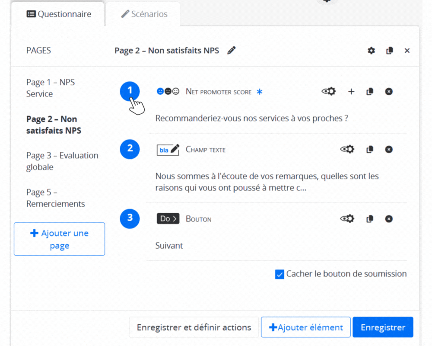Select the Questionnaire tab
The height and width of the screenshot is (346, 432).
[x=59, y=14]
